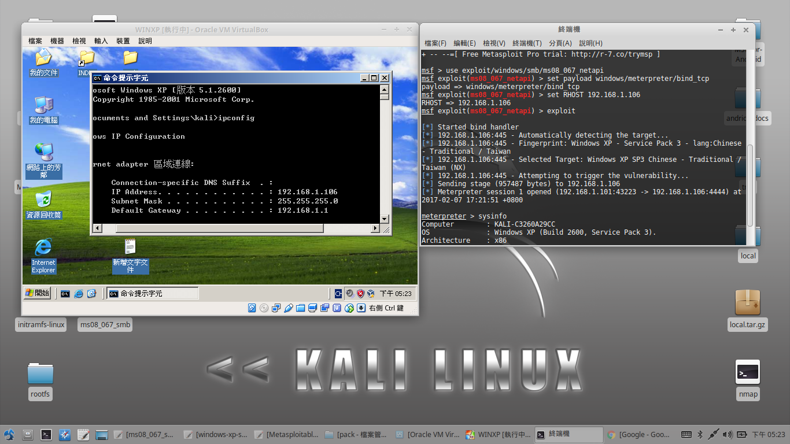
Task: Select the rootfs folder on Kali desktop
Action: coord(40,382)
